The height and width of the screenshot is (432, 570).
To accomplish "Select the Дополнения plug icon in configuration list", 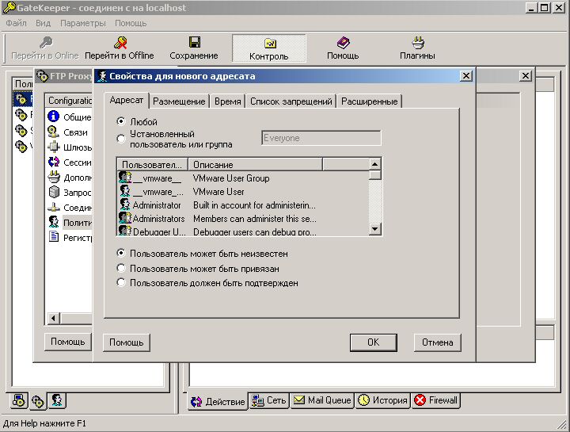I will click(54, 177).
